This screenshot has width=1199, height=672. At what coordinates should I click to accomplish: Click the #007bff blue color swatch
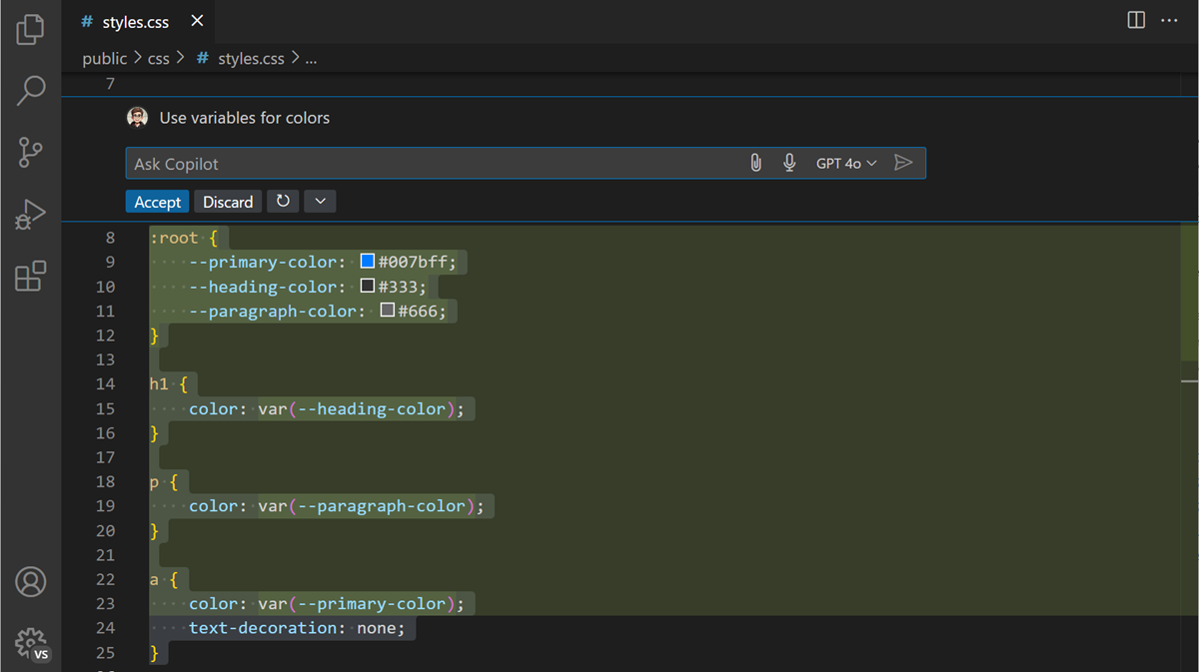point(368,262)
